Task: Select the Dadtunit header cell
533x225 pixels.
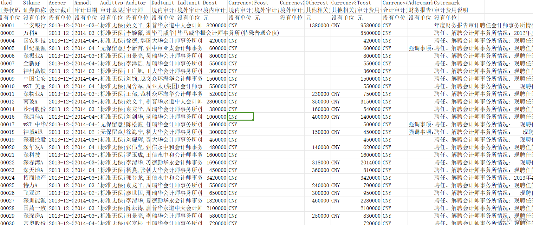Action: (x=163, y=3)
